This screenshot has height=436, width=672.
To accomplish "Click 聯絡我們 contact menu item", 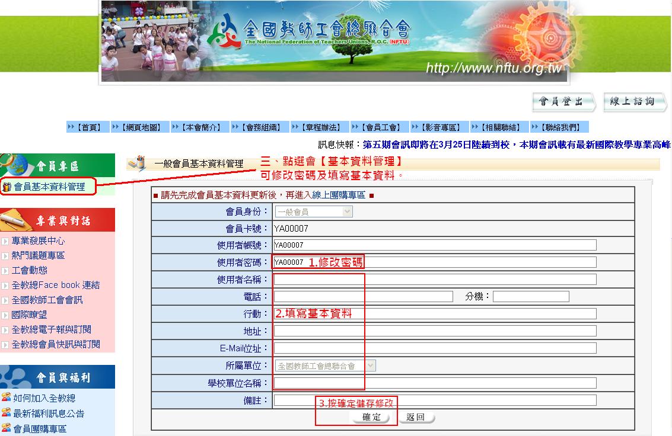I will pos(560,127).
